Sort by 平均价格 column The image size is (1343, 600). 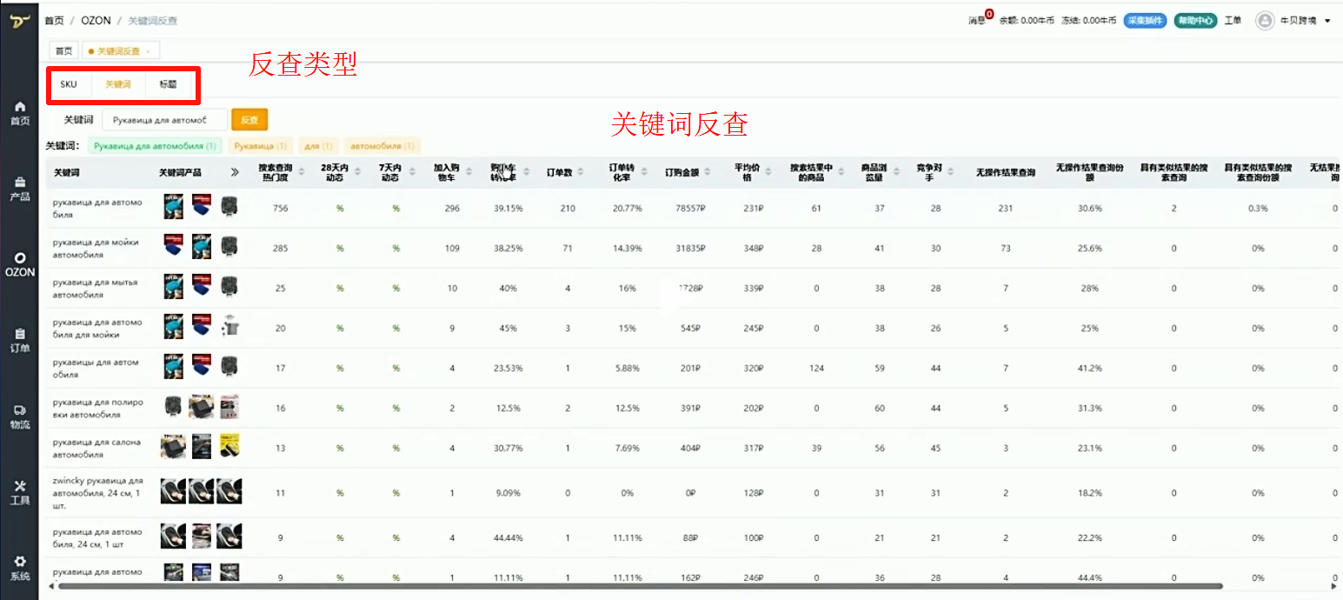[x=768, y=172]
